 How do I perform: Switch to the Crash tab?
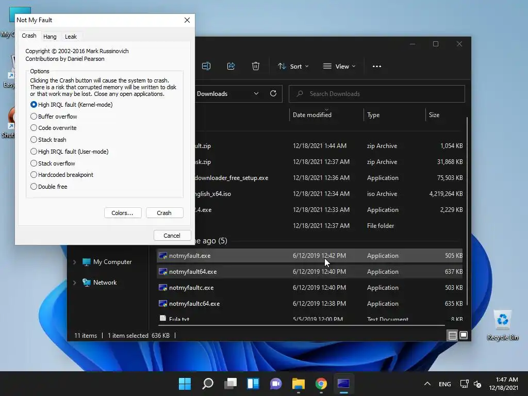[x=29, y=36]
